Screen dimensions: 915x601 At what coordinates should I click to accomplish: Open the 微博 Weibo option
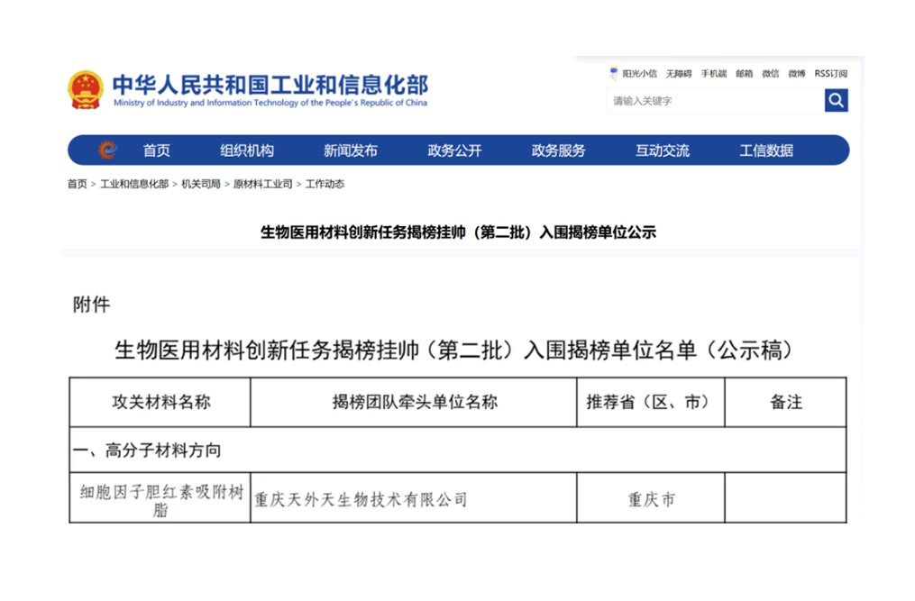point(795,73)
